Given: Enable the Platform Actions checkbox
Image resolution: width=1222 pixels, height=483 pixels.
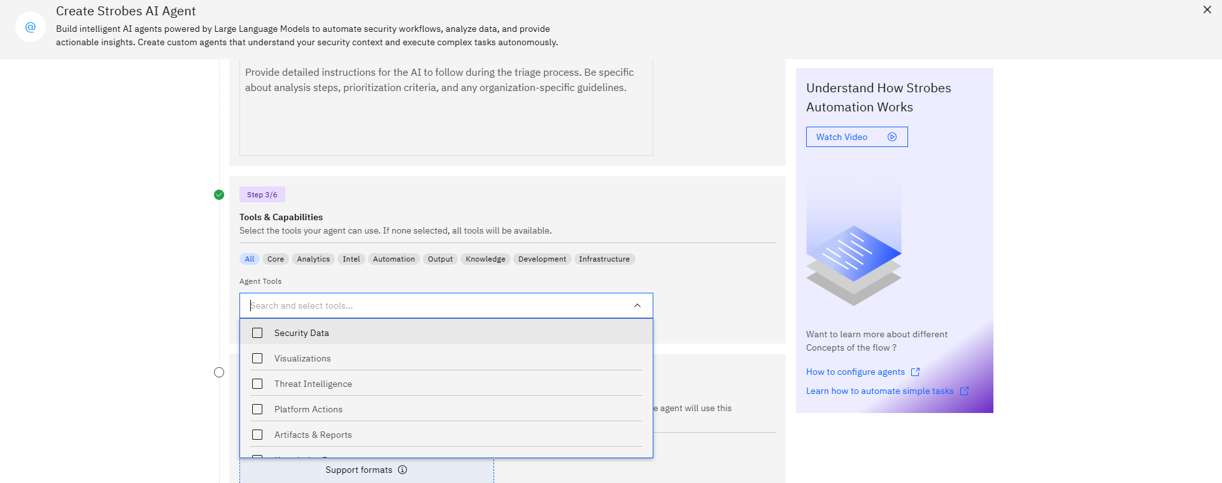Looking at the screenshot, I should pyautogui.click(x=257, y=409).
